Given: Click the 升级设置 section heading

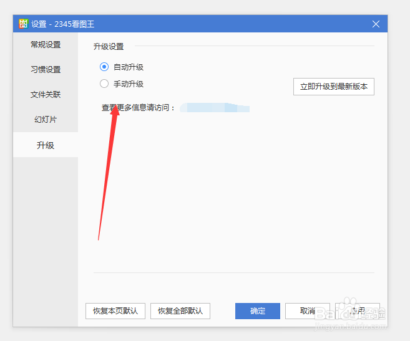Looking at the screenshot, I should [109, 47].
